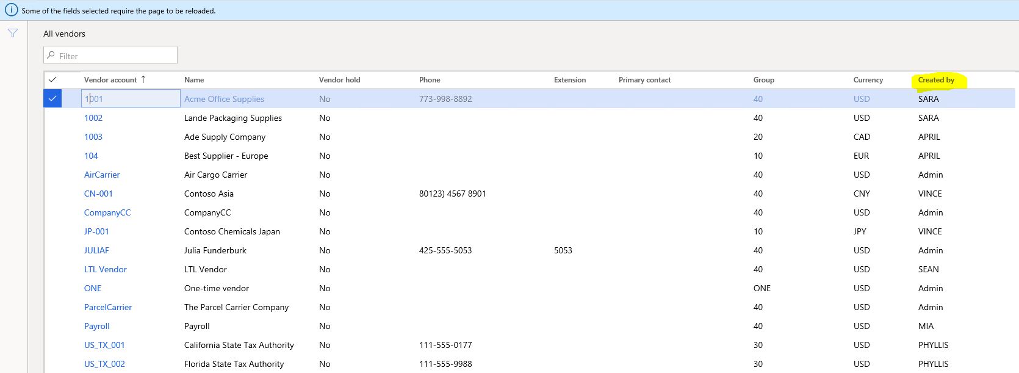Select Contoso Asia name cell
Screen dimensions: 1019x373
[x=209, y=194]
